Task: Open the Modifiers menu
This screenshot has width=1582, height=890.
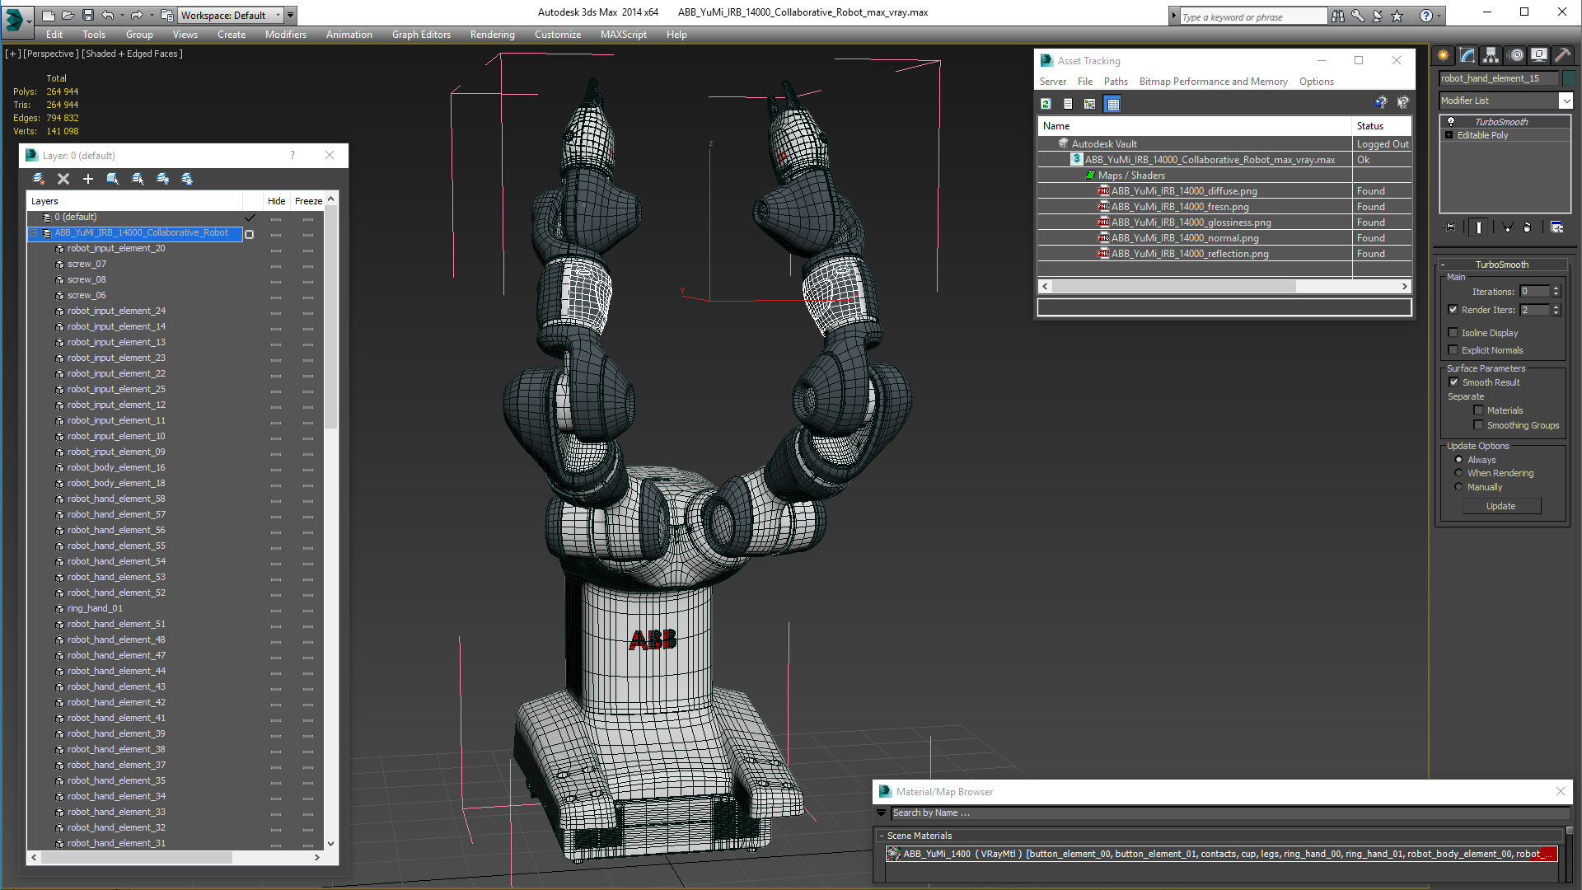Action: (x=286, y=35)
